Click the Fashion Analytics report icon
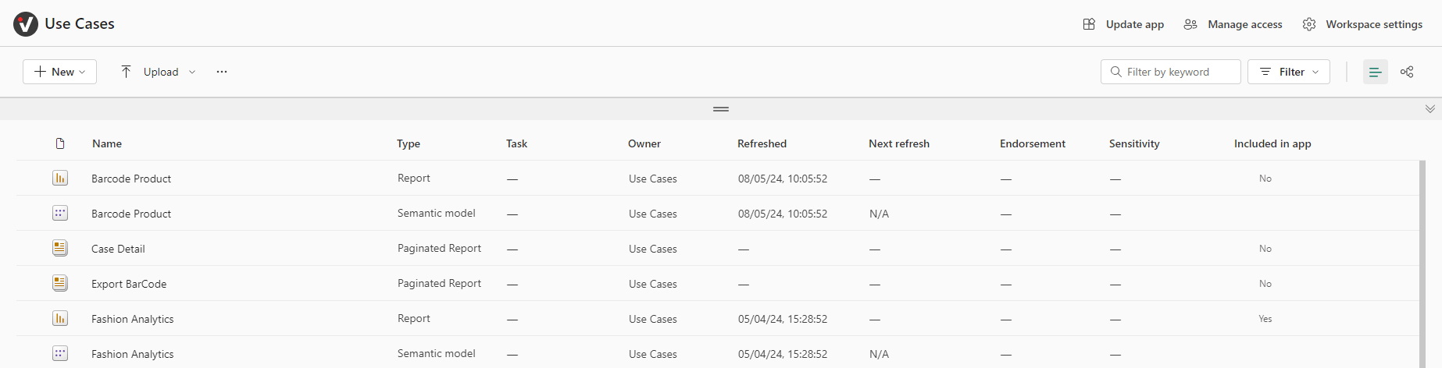This screenshot has width=1442, height=368. pyautogui.click(x=60, y=318)
